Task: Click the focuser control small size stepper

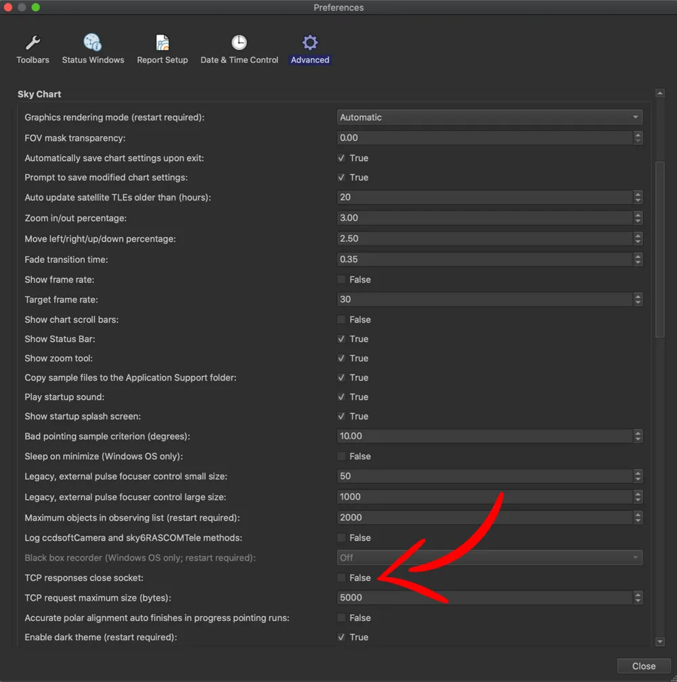Action: pos(638,476)
